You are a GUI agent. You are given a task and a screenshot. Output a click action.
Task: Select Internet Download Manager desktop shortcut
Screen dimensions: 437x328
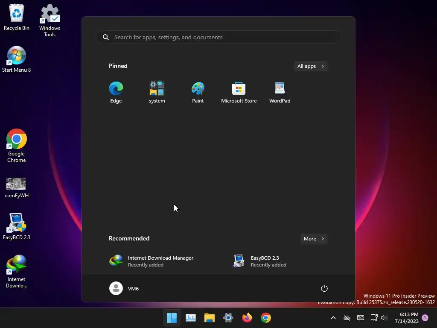click(17, 271)
